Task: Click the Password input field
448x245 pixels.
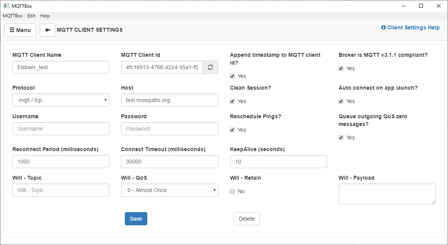Action: (170, 129)
